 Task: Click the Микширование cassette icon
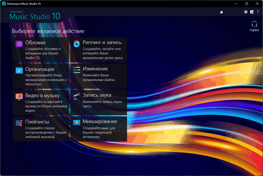coord(77,123)
